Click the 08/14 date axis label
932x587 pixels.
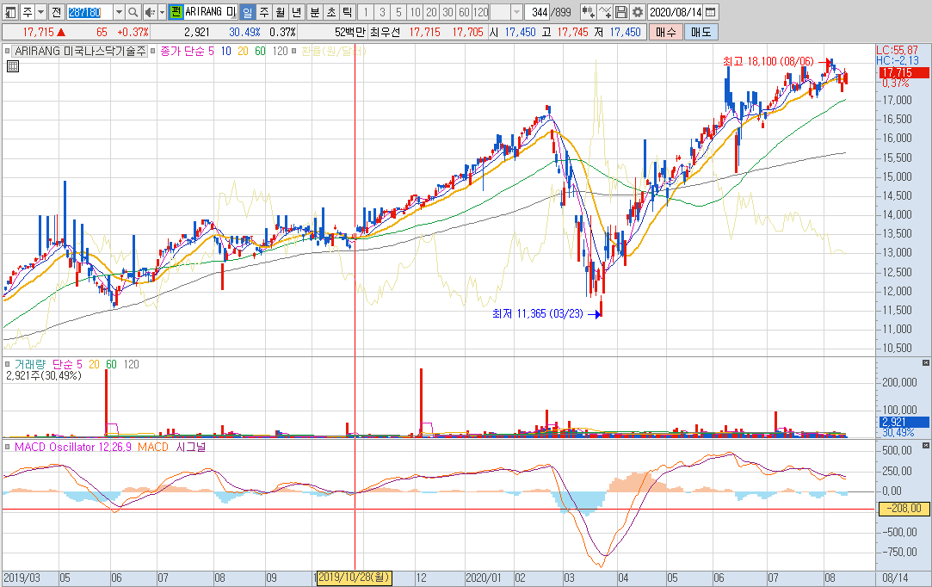[895, 578]
